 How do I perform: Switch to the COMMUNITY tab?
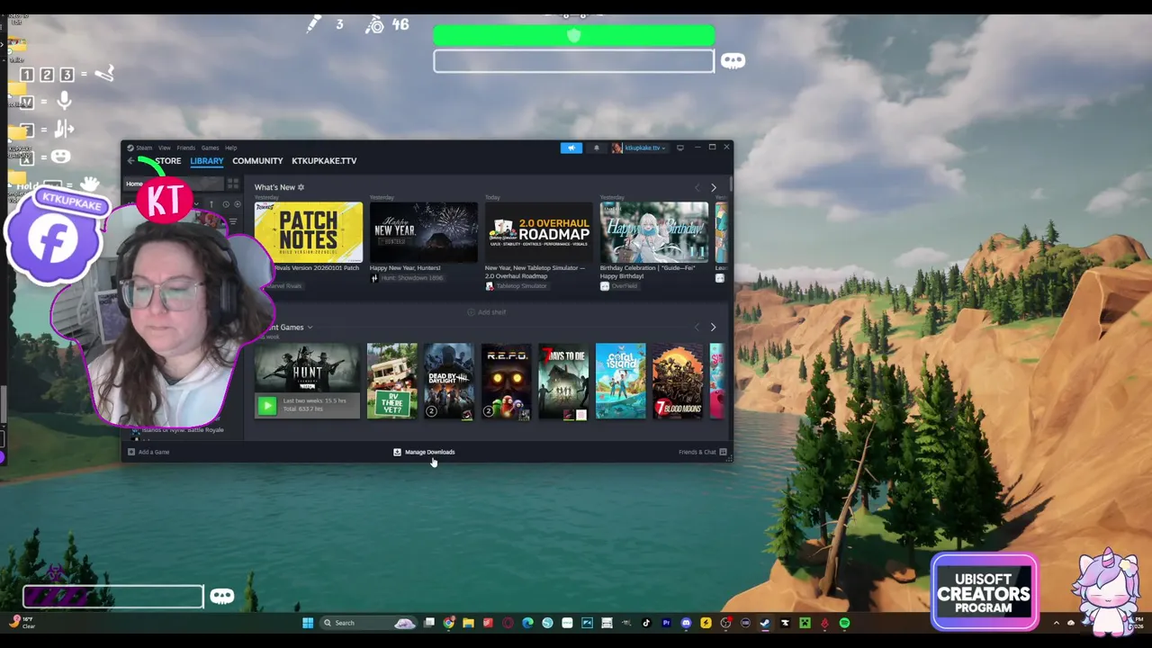[257, 161]
